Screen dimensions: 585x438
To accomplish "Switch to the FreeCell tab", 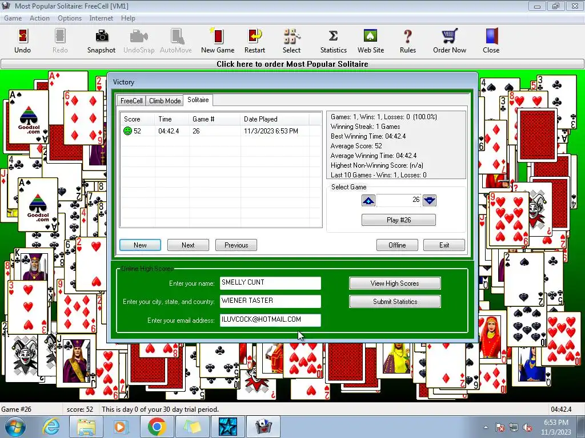I will tap(131, 101).
